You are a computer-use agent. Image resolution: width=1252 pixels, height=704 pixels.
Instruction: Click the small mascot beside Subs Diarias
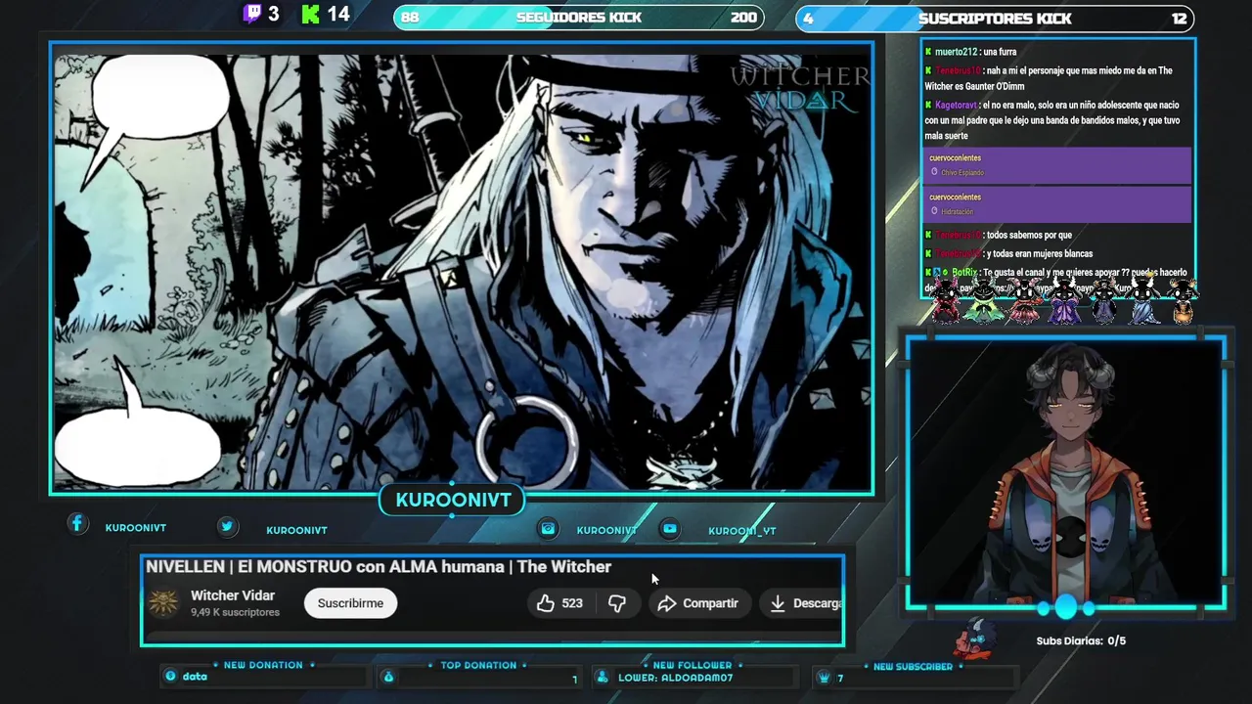point(975,638)
